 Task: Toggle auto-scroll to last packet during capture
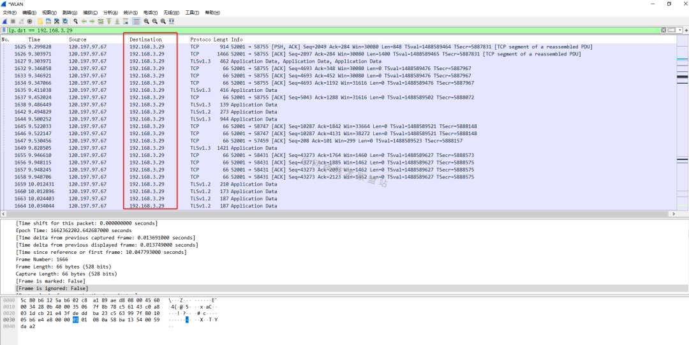pos(126,21)
